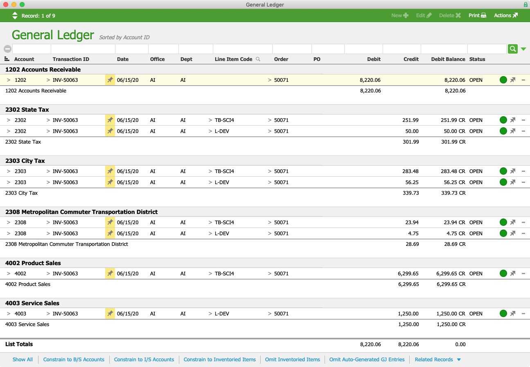Click green status dot on 2303 56.25 row
Image resolution: width=530 pixels, height=367 pixels.
[x=503, y=182]
